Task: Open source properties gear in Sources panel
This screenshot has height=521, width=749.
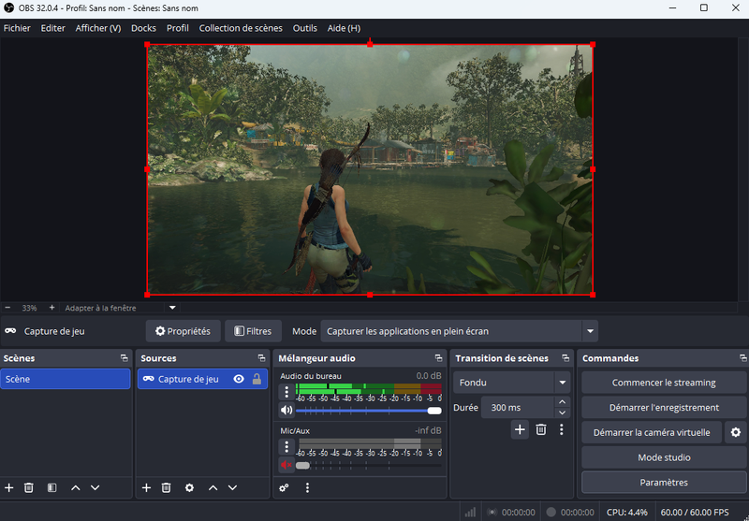Action: 190,487
